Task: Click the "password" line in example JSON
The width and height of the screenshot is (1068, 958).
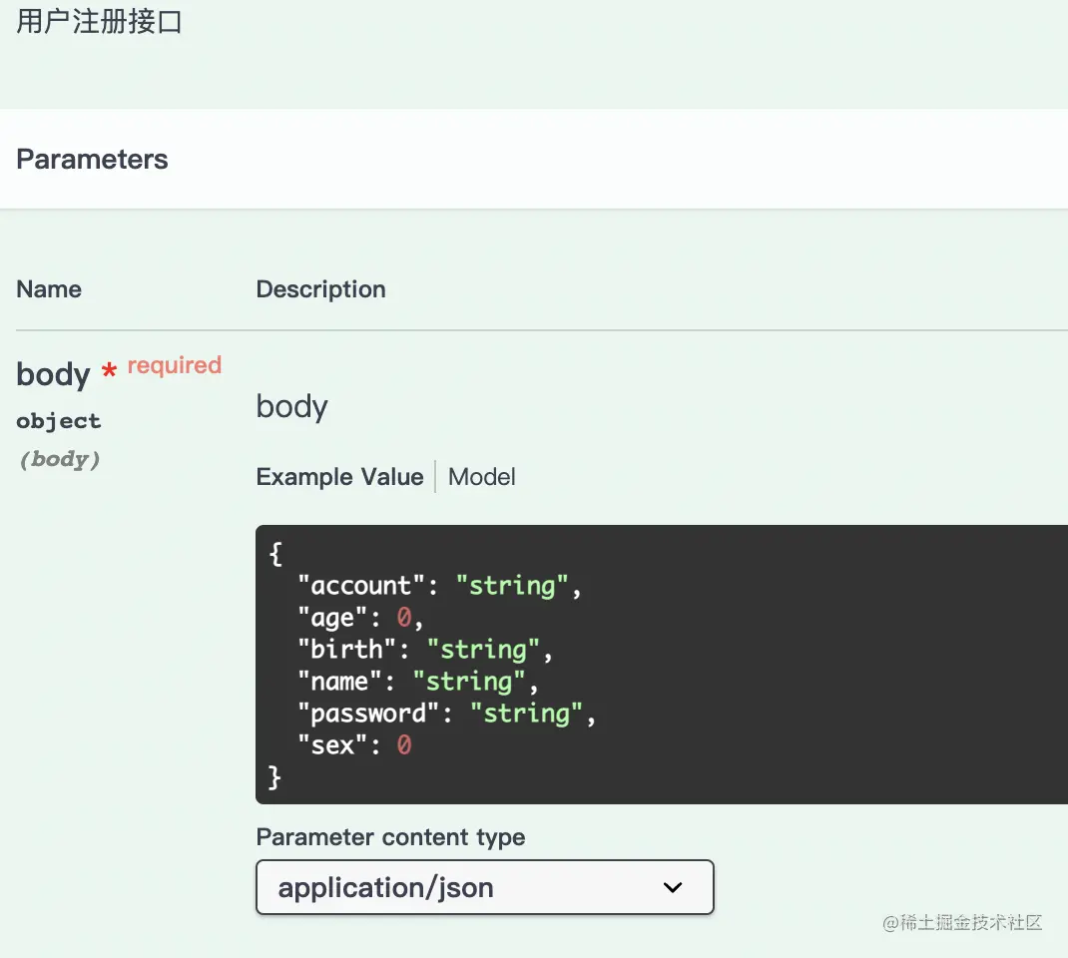Action: [446, 713]
